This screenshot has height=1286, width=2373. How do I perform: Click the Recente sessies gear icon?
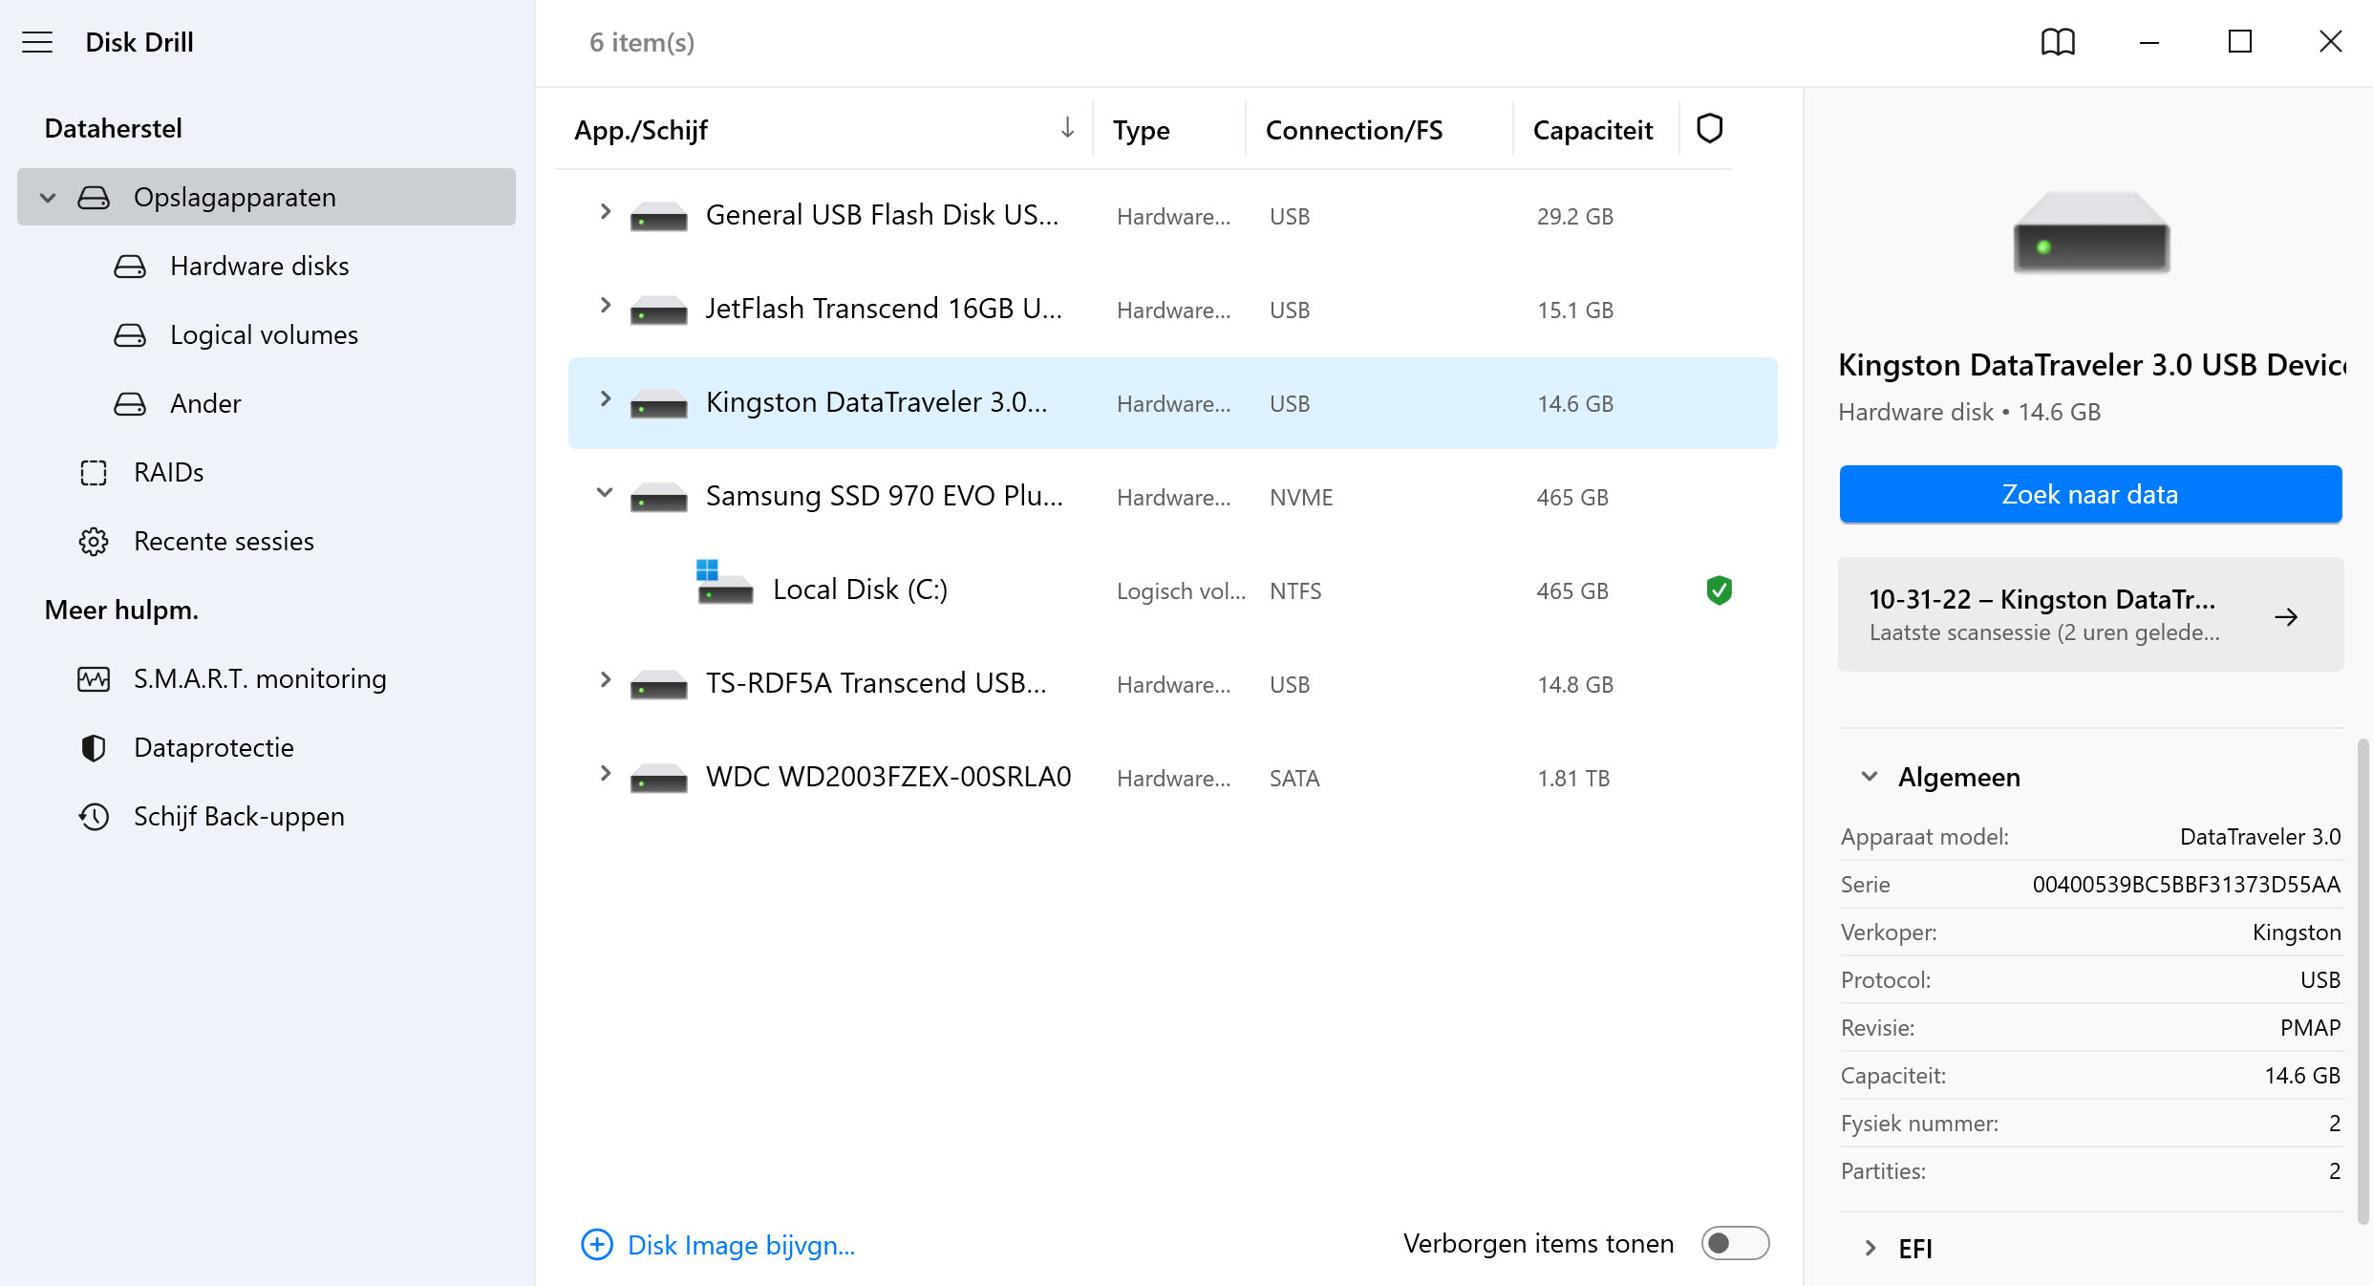point(94,542)
